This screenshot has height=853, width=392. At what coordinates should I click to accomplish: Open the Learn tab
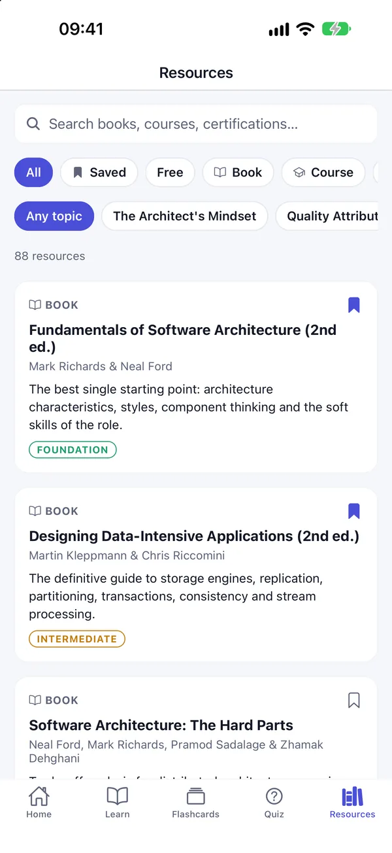[118, 802]
